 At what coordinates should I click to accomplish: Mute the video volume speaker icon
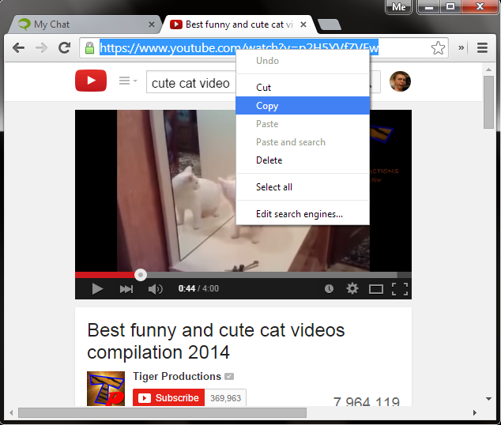[155, 289]
